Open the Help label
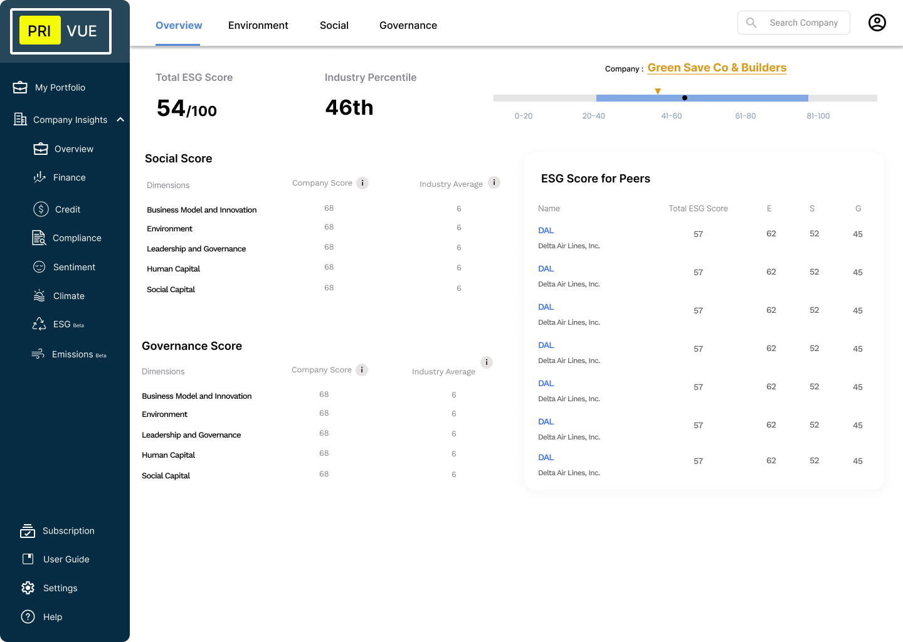Viewport: 903px width, 642px height. (53, 617)
